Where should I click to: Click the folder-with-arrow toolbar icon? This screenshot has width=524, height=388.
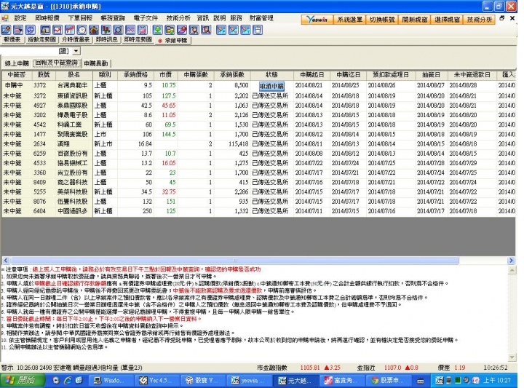(170, 30)
